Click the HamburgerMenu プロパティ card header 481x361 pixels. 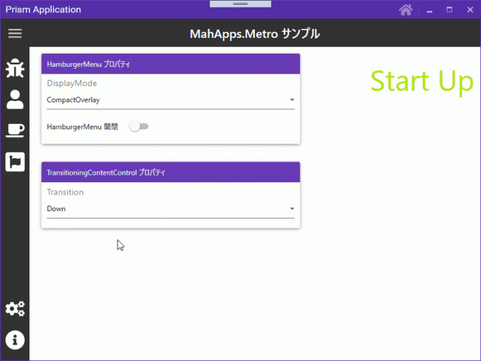coord(170,64)
